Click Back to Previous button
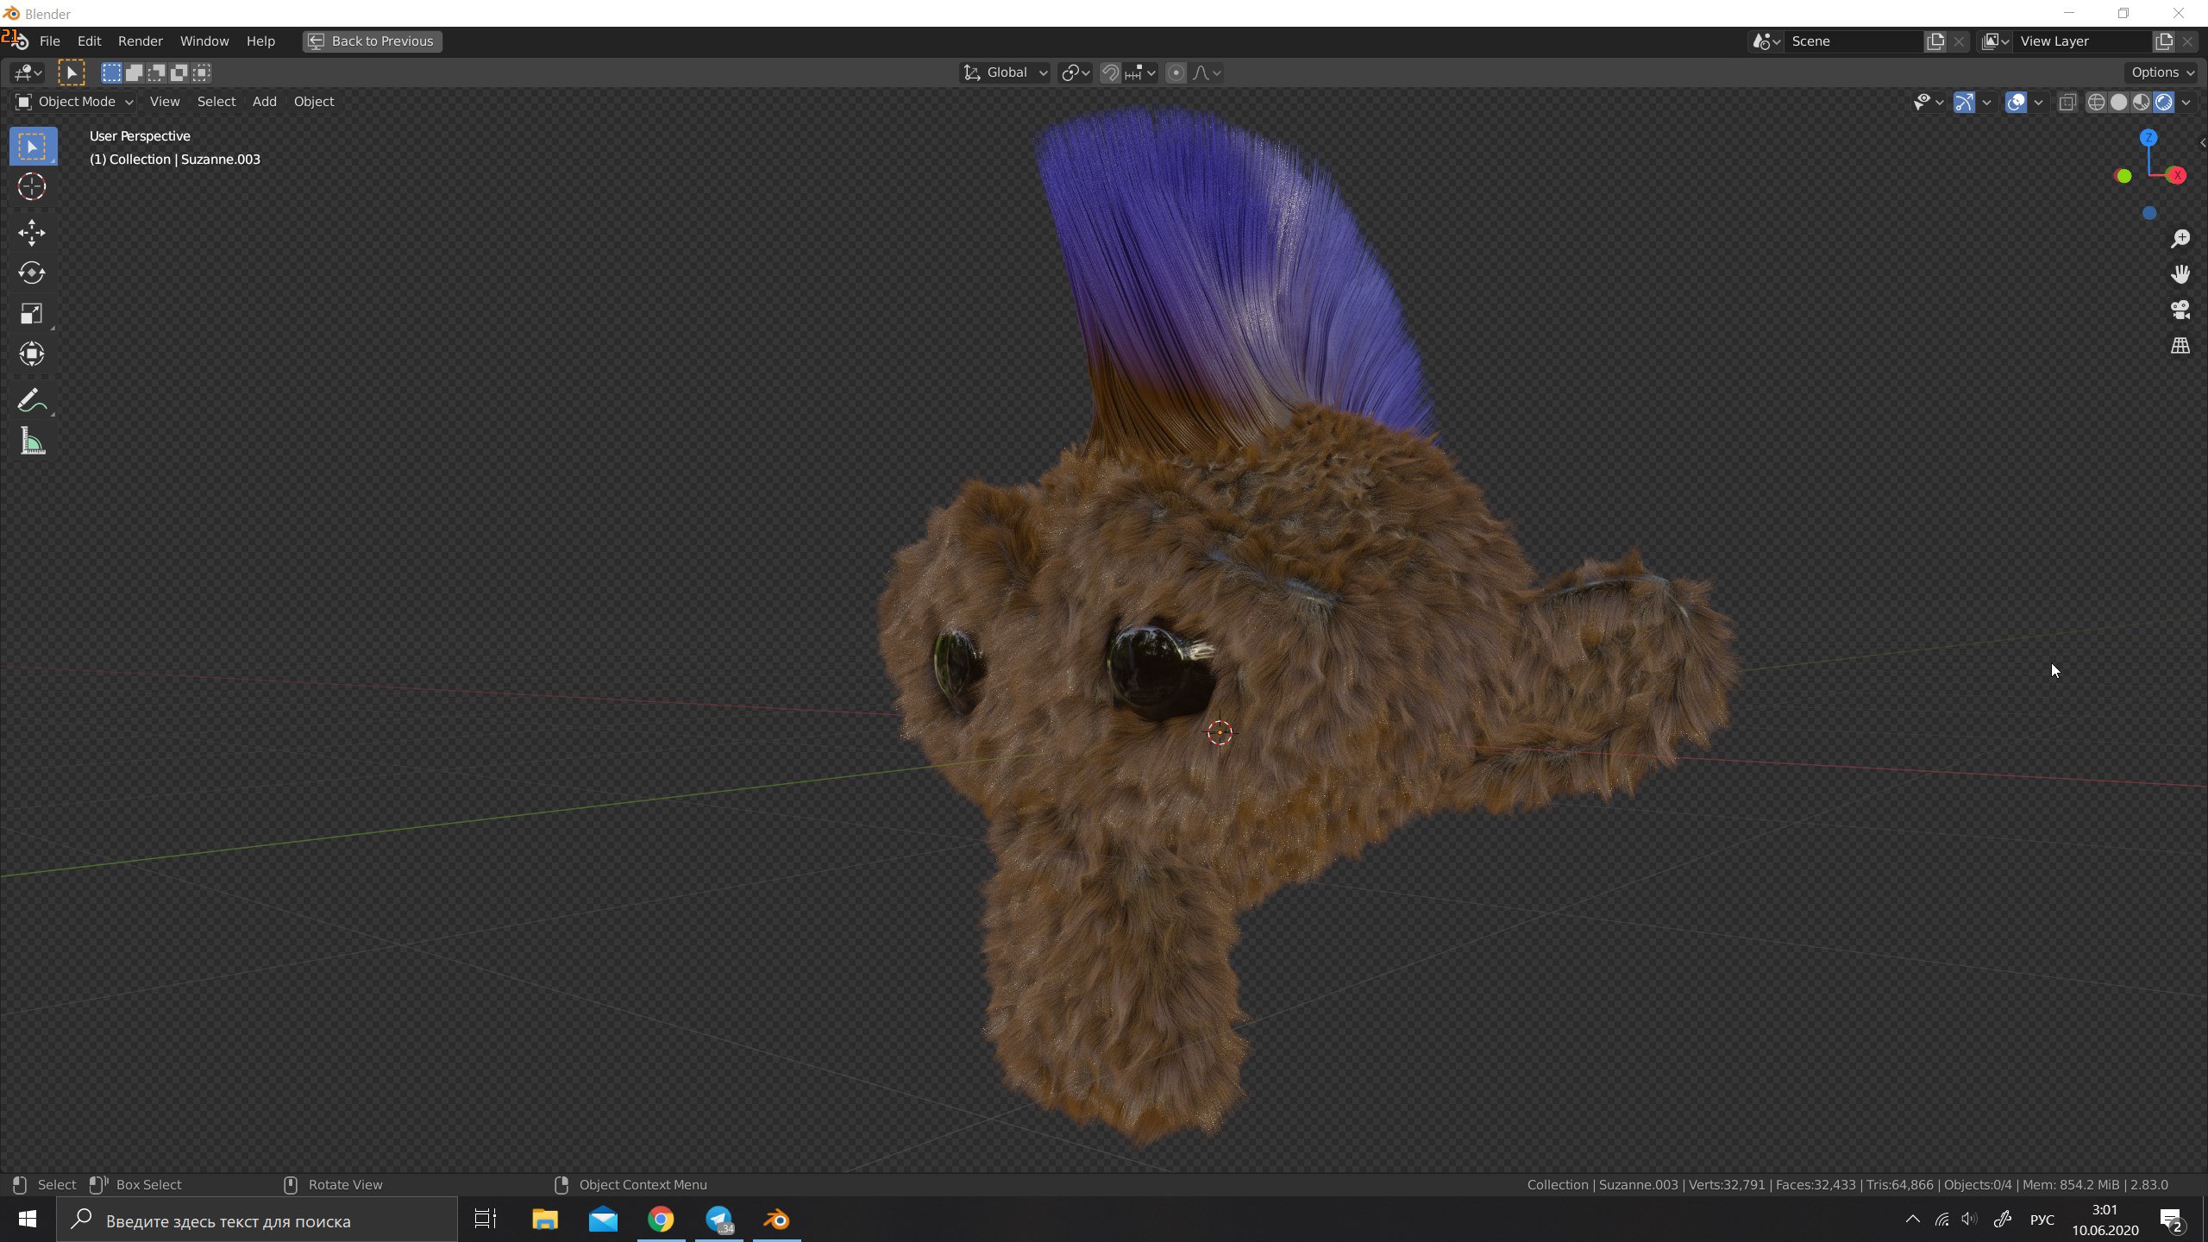 pyautogui.click(x=372, y=41)
